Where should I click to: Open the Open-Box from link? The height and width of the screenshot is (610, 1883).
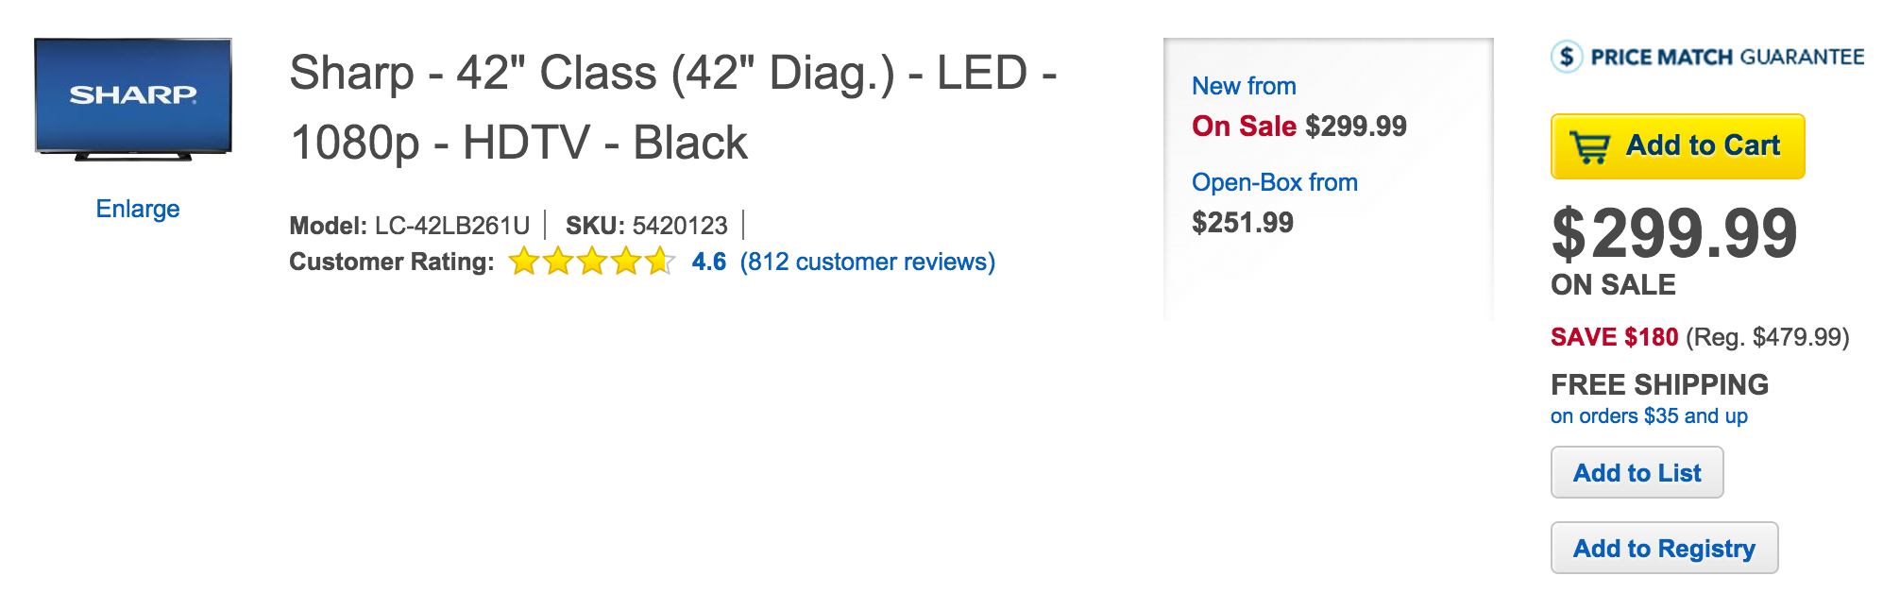pyautogui.click(x=1274, y=182)
